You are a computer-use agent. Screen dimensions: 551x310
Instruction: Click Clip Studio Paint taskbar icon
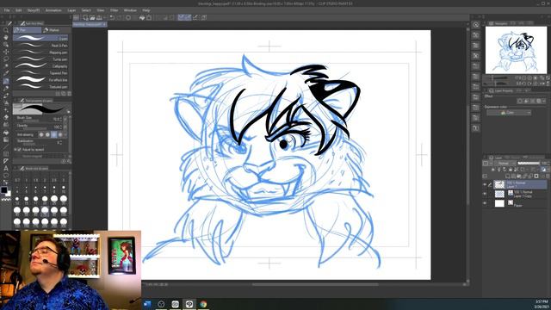pos(189,304)
